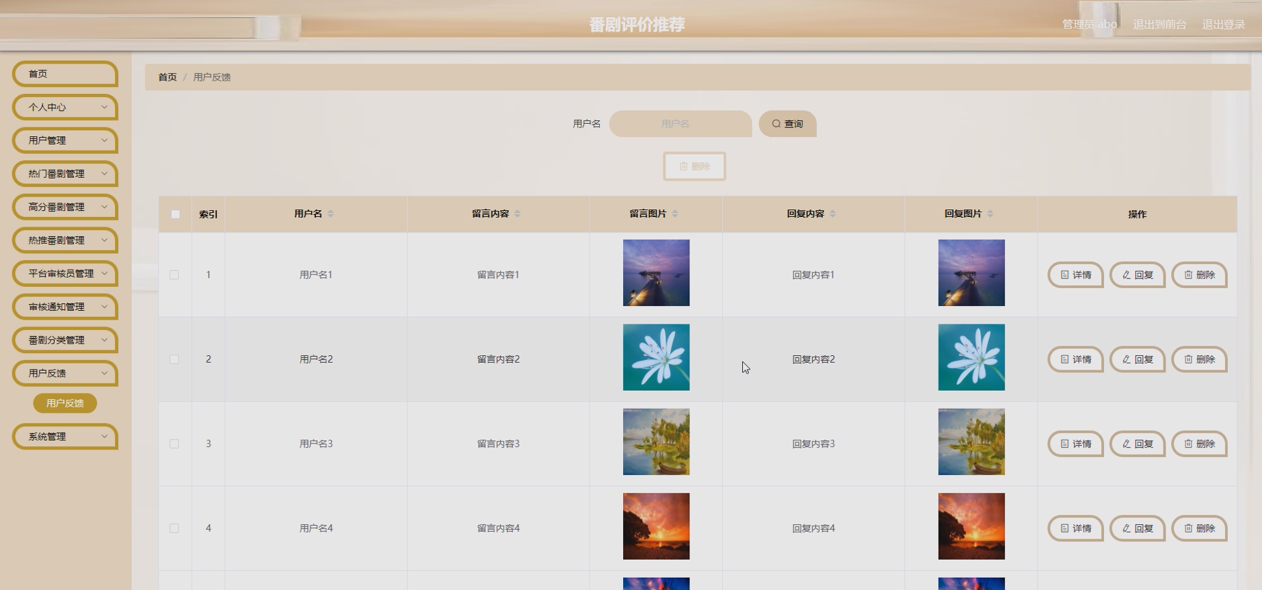Screen dimensions: 1262x590
Task: Delete the 用户名2 feedback row
Action: 1199,359
